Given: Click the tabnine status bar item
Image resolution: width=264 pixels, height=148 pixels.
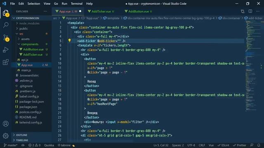Looking at the screenshot, I should click(x=66, y=145).
